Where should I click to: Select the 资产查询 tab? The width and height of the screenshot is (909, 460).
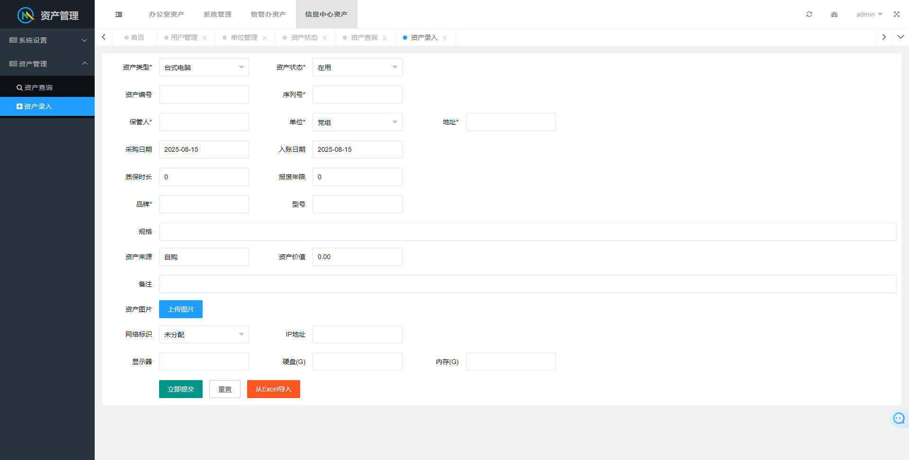pyautogui.click(x=364, y=37)
